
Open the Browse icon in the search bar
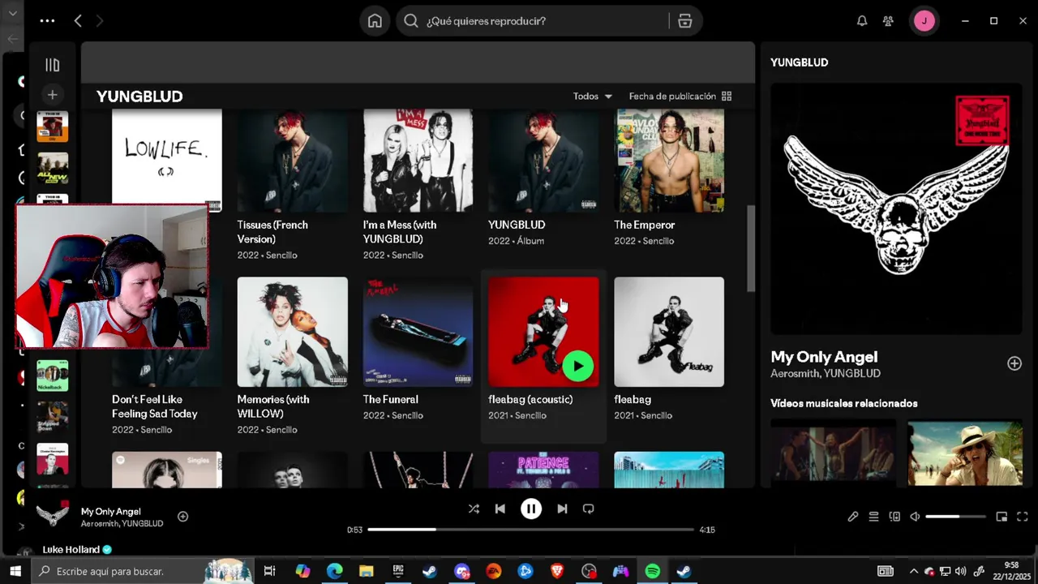(685, 21)
